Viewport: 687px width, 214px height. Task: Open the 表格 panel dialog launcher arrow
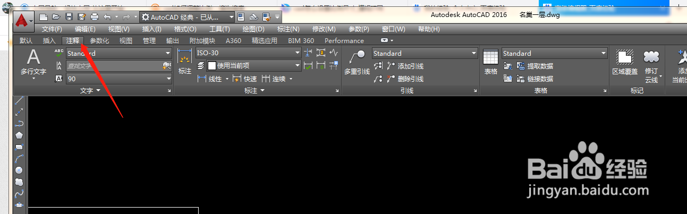coord(605,91)
